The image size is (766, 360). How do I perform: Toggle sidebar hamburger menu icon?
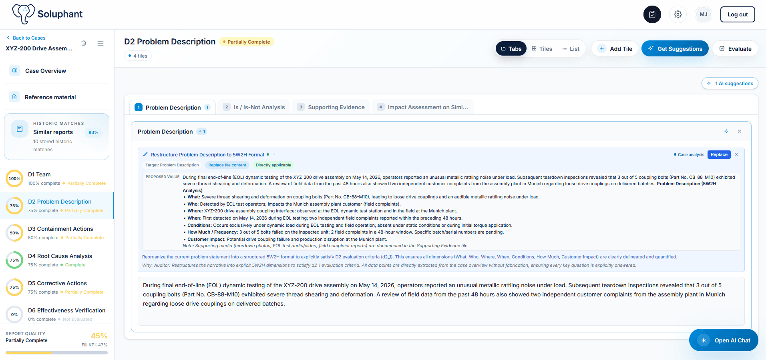[x=101, y=43]
